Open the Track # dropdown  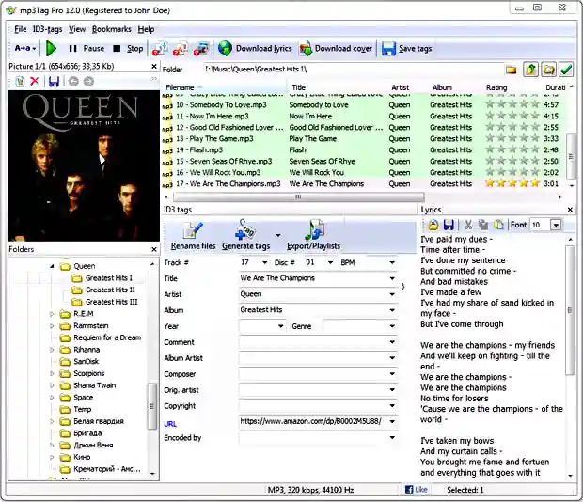tap(264, 262)
